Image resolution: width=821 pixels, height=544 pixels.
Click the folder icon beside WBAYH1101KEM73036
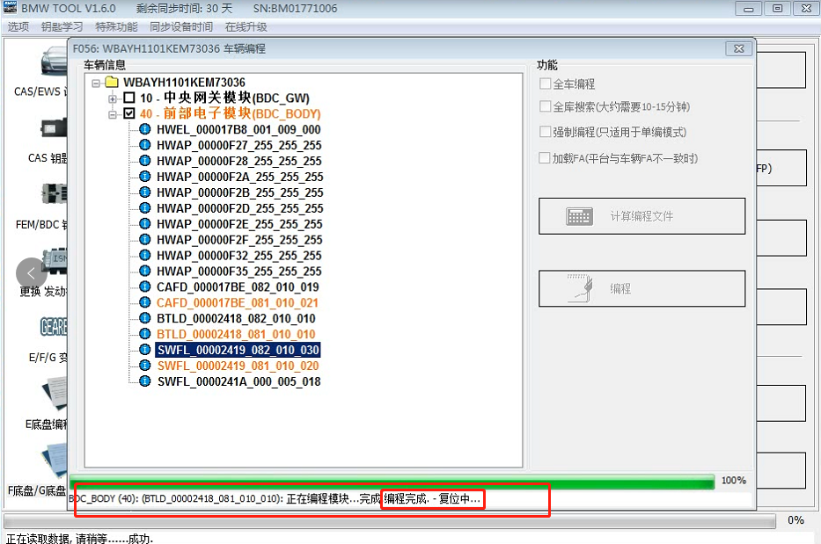[x=112, y=82]
